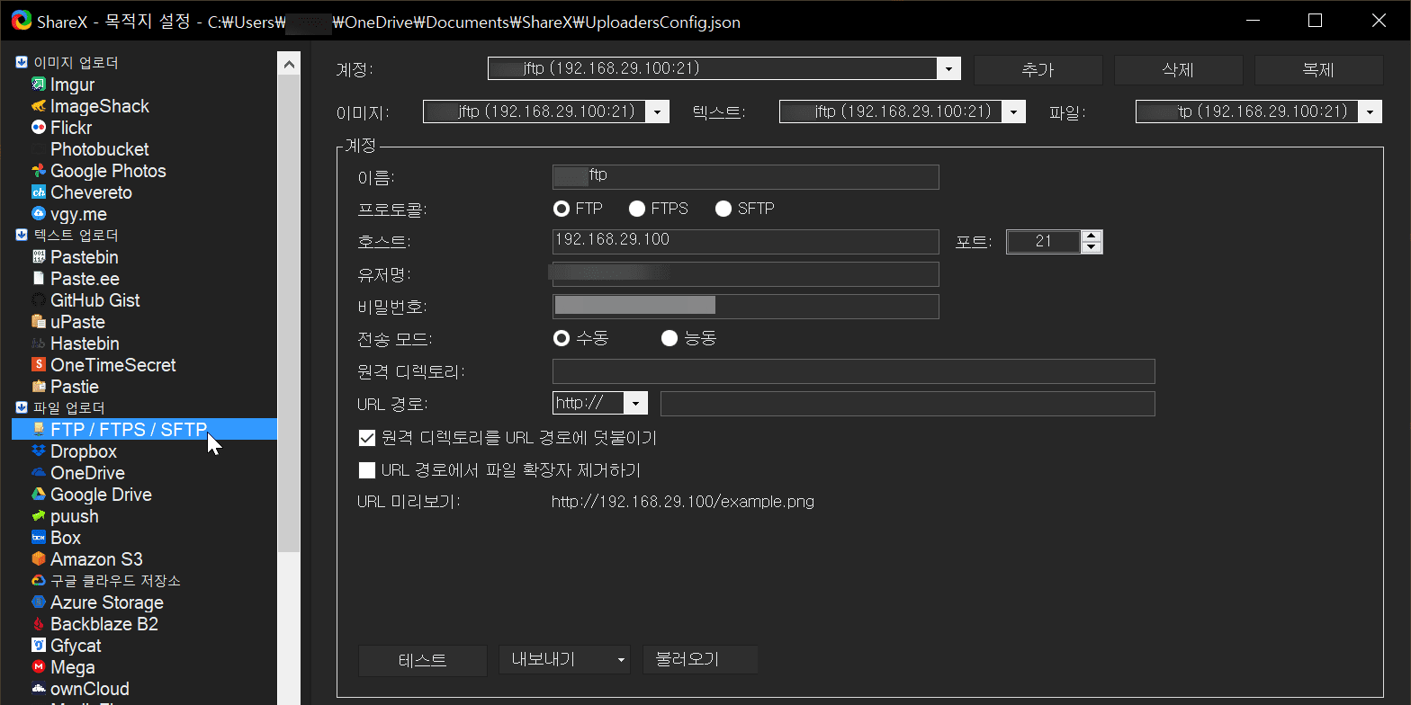Screen dimensions: 1411x705
Task: Click the ShareX title bar icon
Action: (22, 21)
